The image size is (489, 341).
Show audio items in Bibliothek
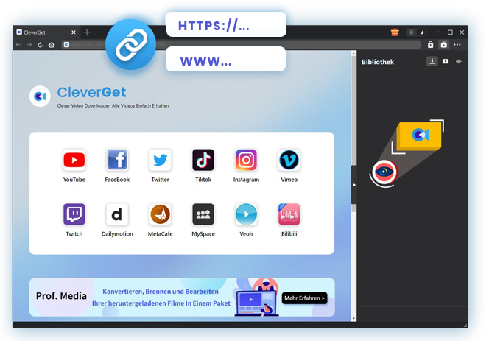coord(459,61)
